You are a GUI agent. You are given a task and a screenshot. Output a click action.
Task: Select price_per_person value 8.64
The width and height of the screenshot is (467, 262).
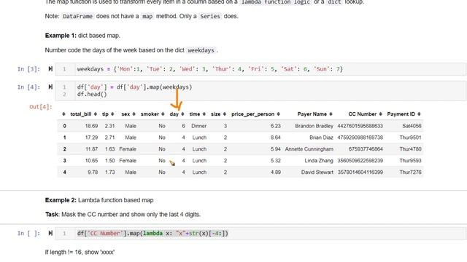[x=276, y=138]
